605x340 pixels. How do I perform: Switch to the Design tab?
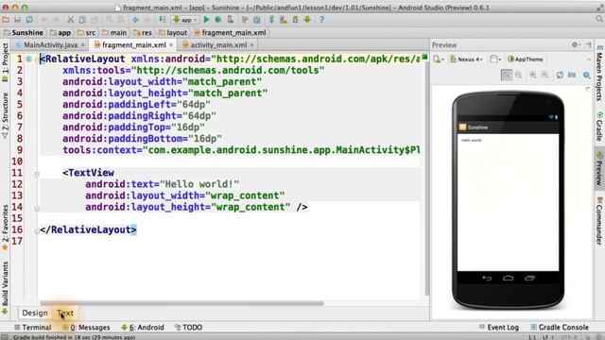tap(35, 313)
